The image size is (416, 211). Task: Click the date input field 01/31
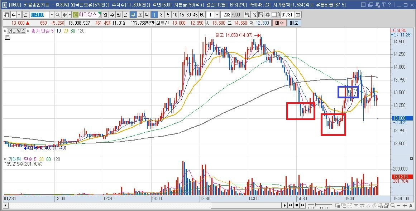point(287,15)
